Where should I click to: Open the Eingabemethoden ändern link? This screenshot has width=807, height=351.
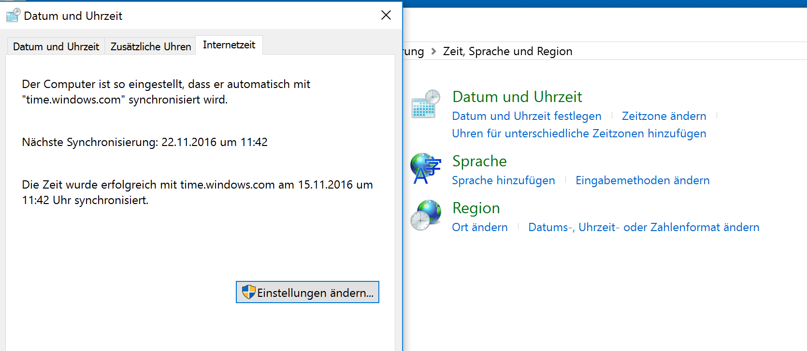643,180
